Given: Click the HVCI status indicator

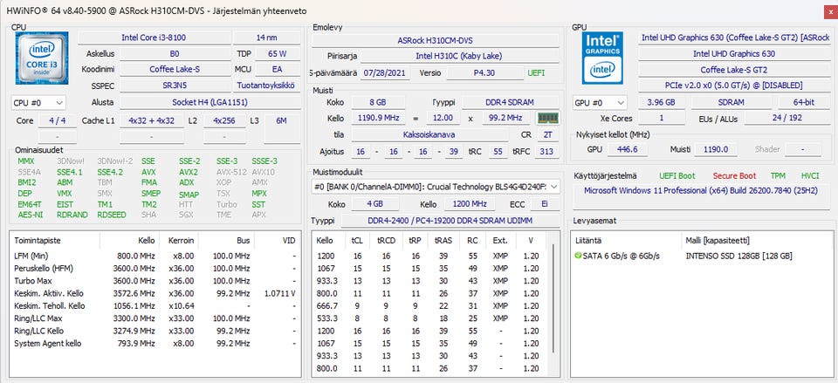Looking at the screenshot, I should click(810, 175).
